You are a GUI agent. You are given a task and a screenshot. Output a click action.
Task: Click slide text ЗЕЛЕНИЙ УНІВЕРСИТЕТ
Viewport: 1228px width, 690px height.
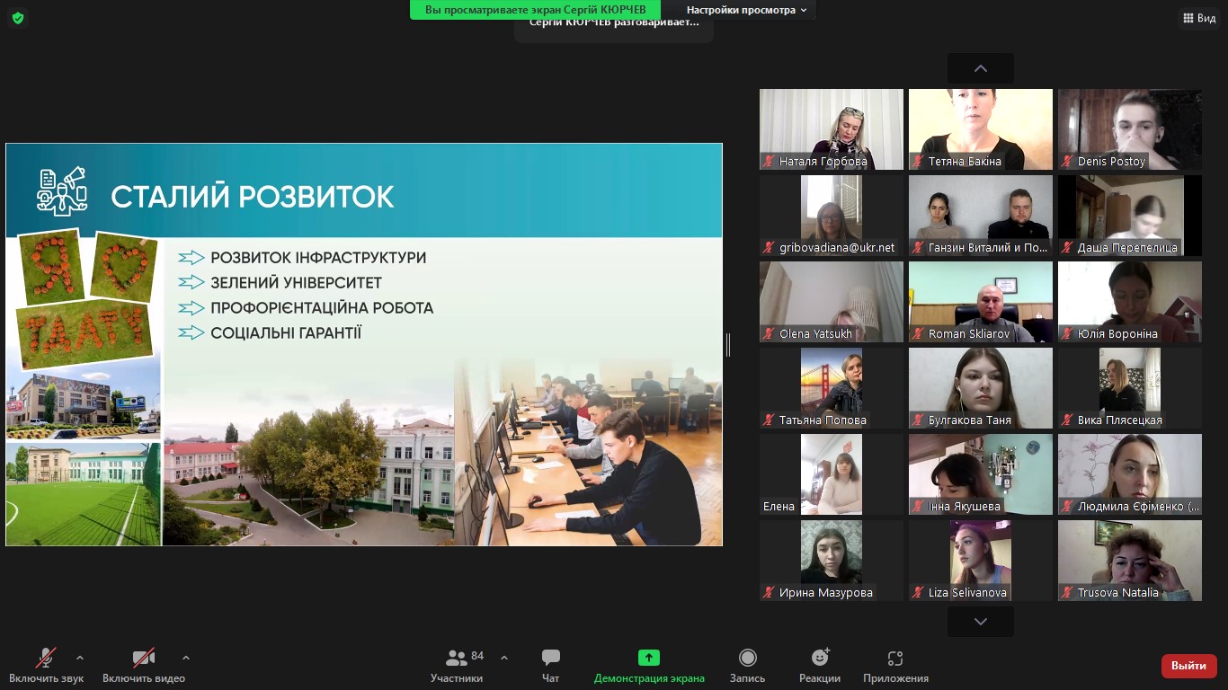(x=297, y=283)
